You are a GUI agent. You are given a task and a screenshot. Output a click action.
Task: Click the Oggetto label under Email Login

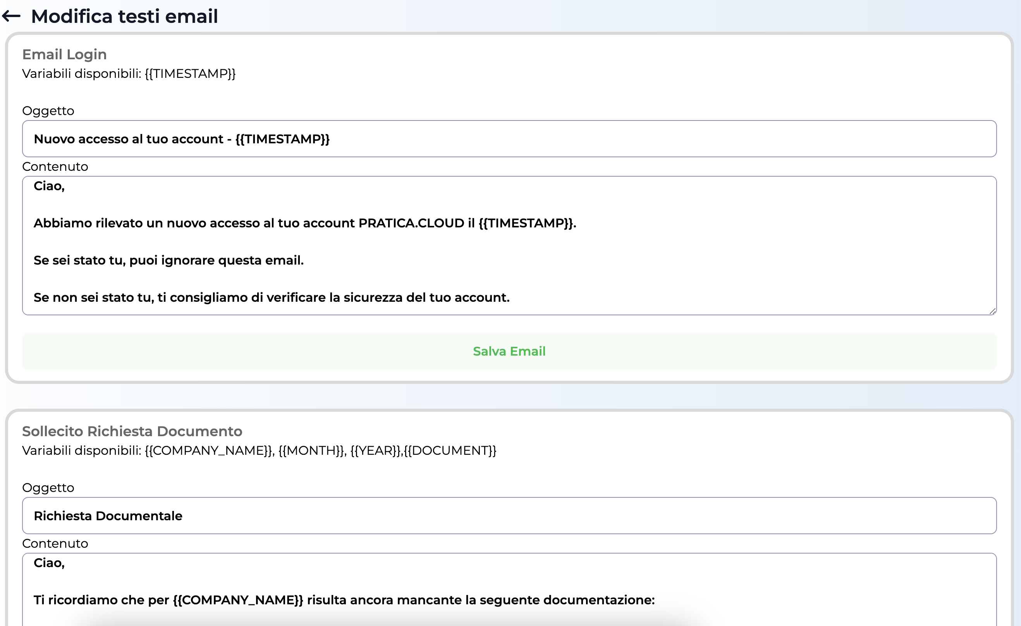(x=48, y=111)
